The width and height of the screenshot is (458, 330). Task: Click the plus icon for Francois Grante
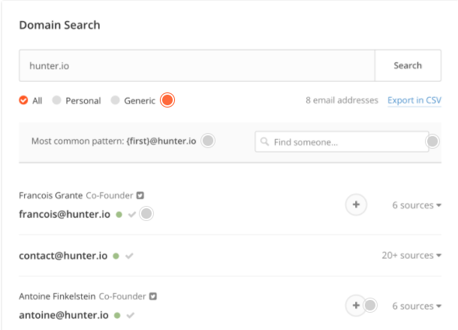tap(356, 204)
